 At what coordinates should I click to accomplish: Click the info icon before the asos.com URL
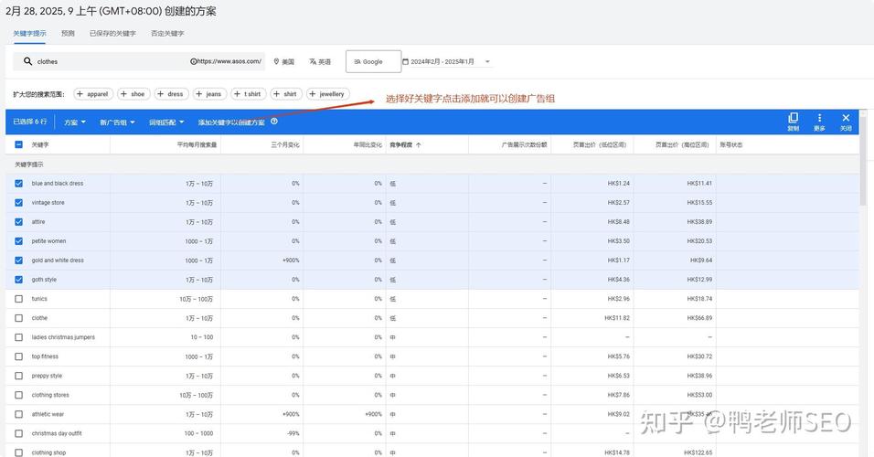click(x=194, y=62)
